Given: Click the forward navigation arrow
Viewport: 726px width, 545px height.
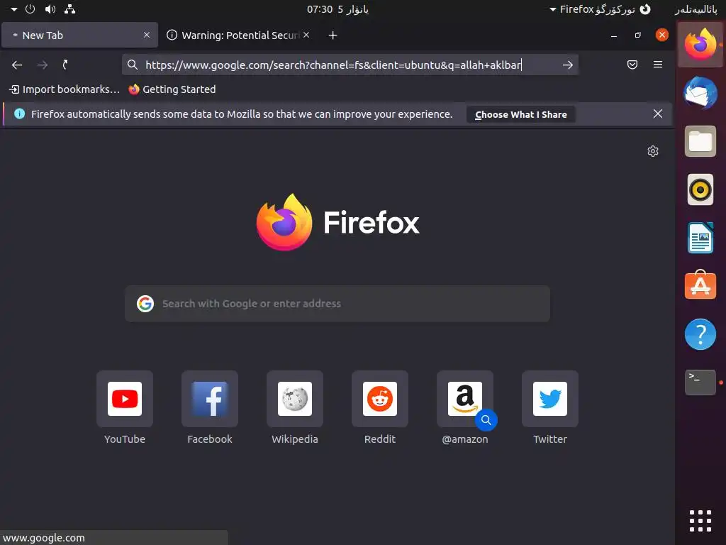Looking at the screenshot, I should (x=42, y=65).
